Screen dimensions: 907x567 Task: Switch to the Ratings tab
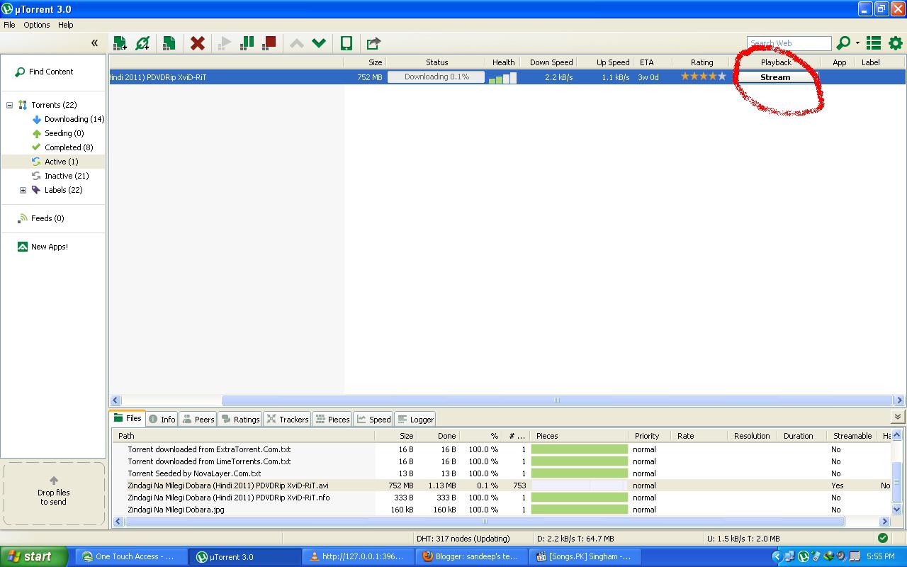(x=240, y=419)
